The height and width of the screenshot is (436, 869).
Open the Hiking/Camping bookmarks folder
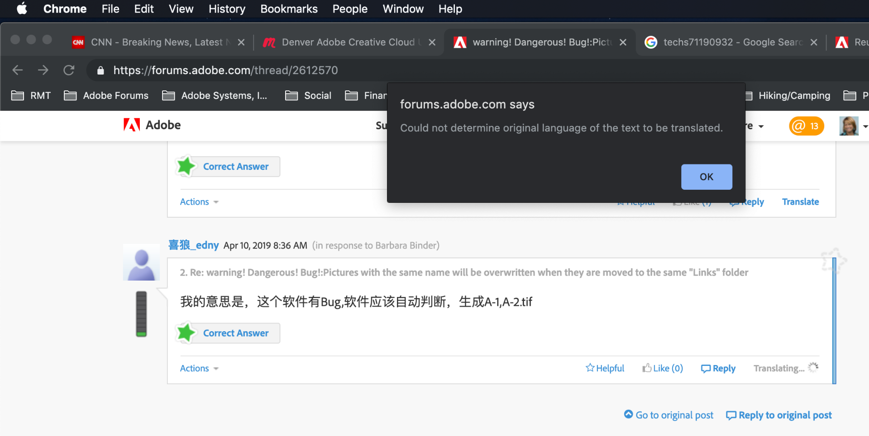coord(788,95)
